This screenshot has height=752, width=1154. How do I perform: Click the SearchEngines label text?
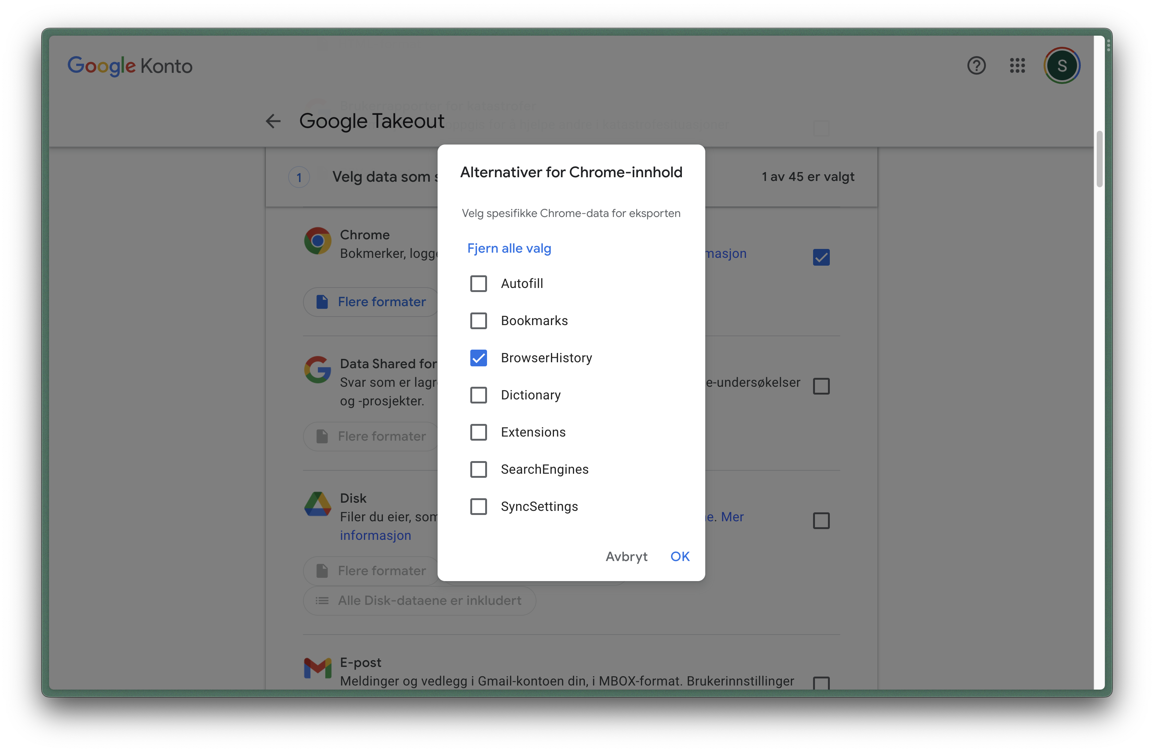(545, 470)
